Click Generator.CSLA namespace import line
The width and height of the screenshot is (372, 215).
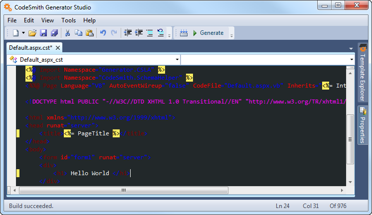[95, 70]
